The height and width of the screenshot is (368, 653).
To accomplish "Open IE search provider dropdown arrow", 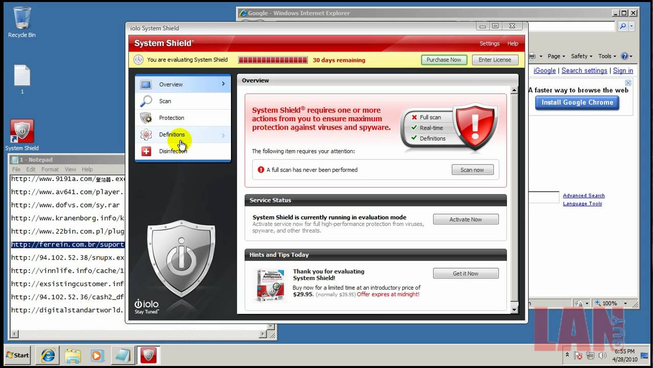I will click(x=632, y=26).
